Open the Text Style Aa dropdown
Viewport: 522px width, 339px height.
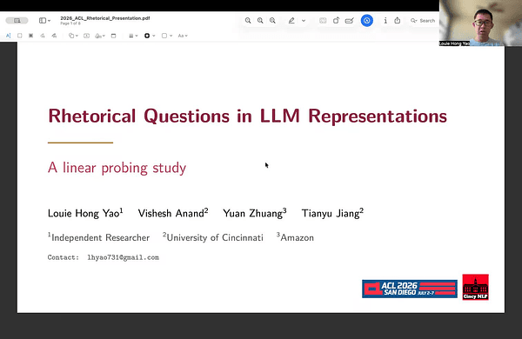click(x=183, y=36)
